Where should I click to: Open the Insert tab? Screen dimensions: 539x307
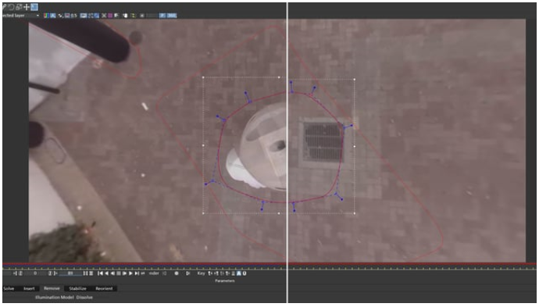[29, 288]
